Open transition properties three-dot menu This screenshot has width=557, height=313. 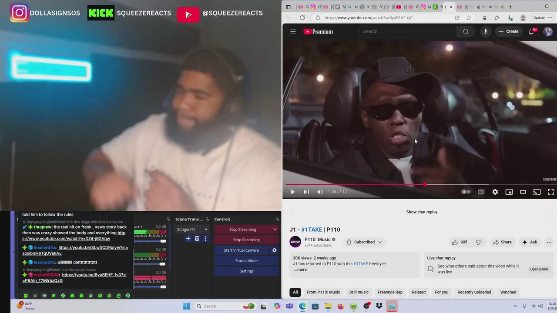(205, 238)
